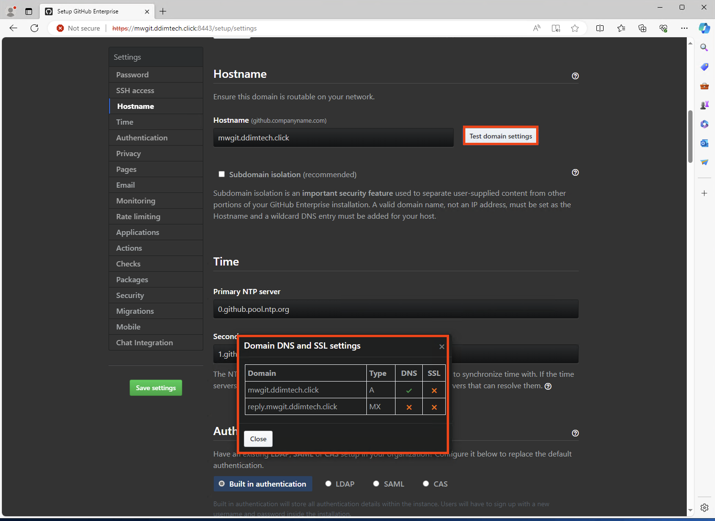Open the Read aloud icon in address bar

[537, 28]
